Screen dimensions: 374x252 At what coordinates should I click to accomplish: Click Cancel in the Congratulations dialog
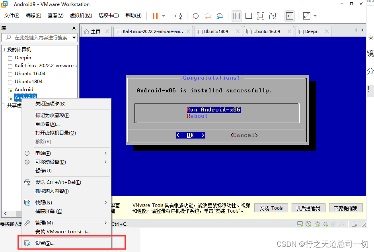tap(244, 135)
